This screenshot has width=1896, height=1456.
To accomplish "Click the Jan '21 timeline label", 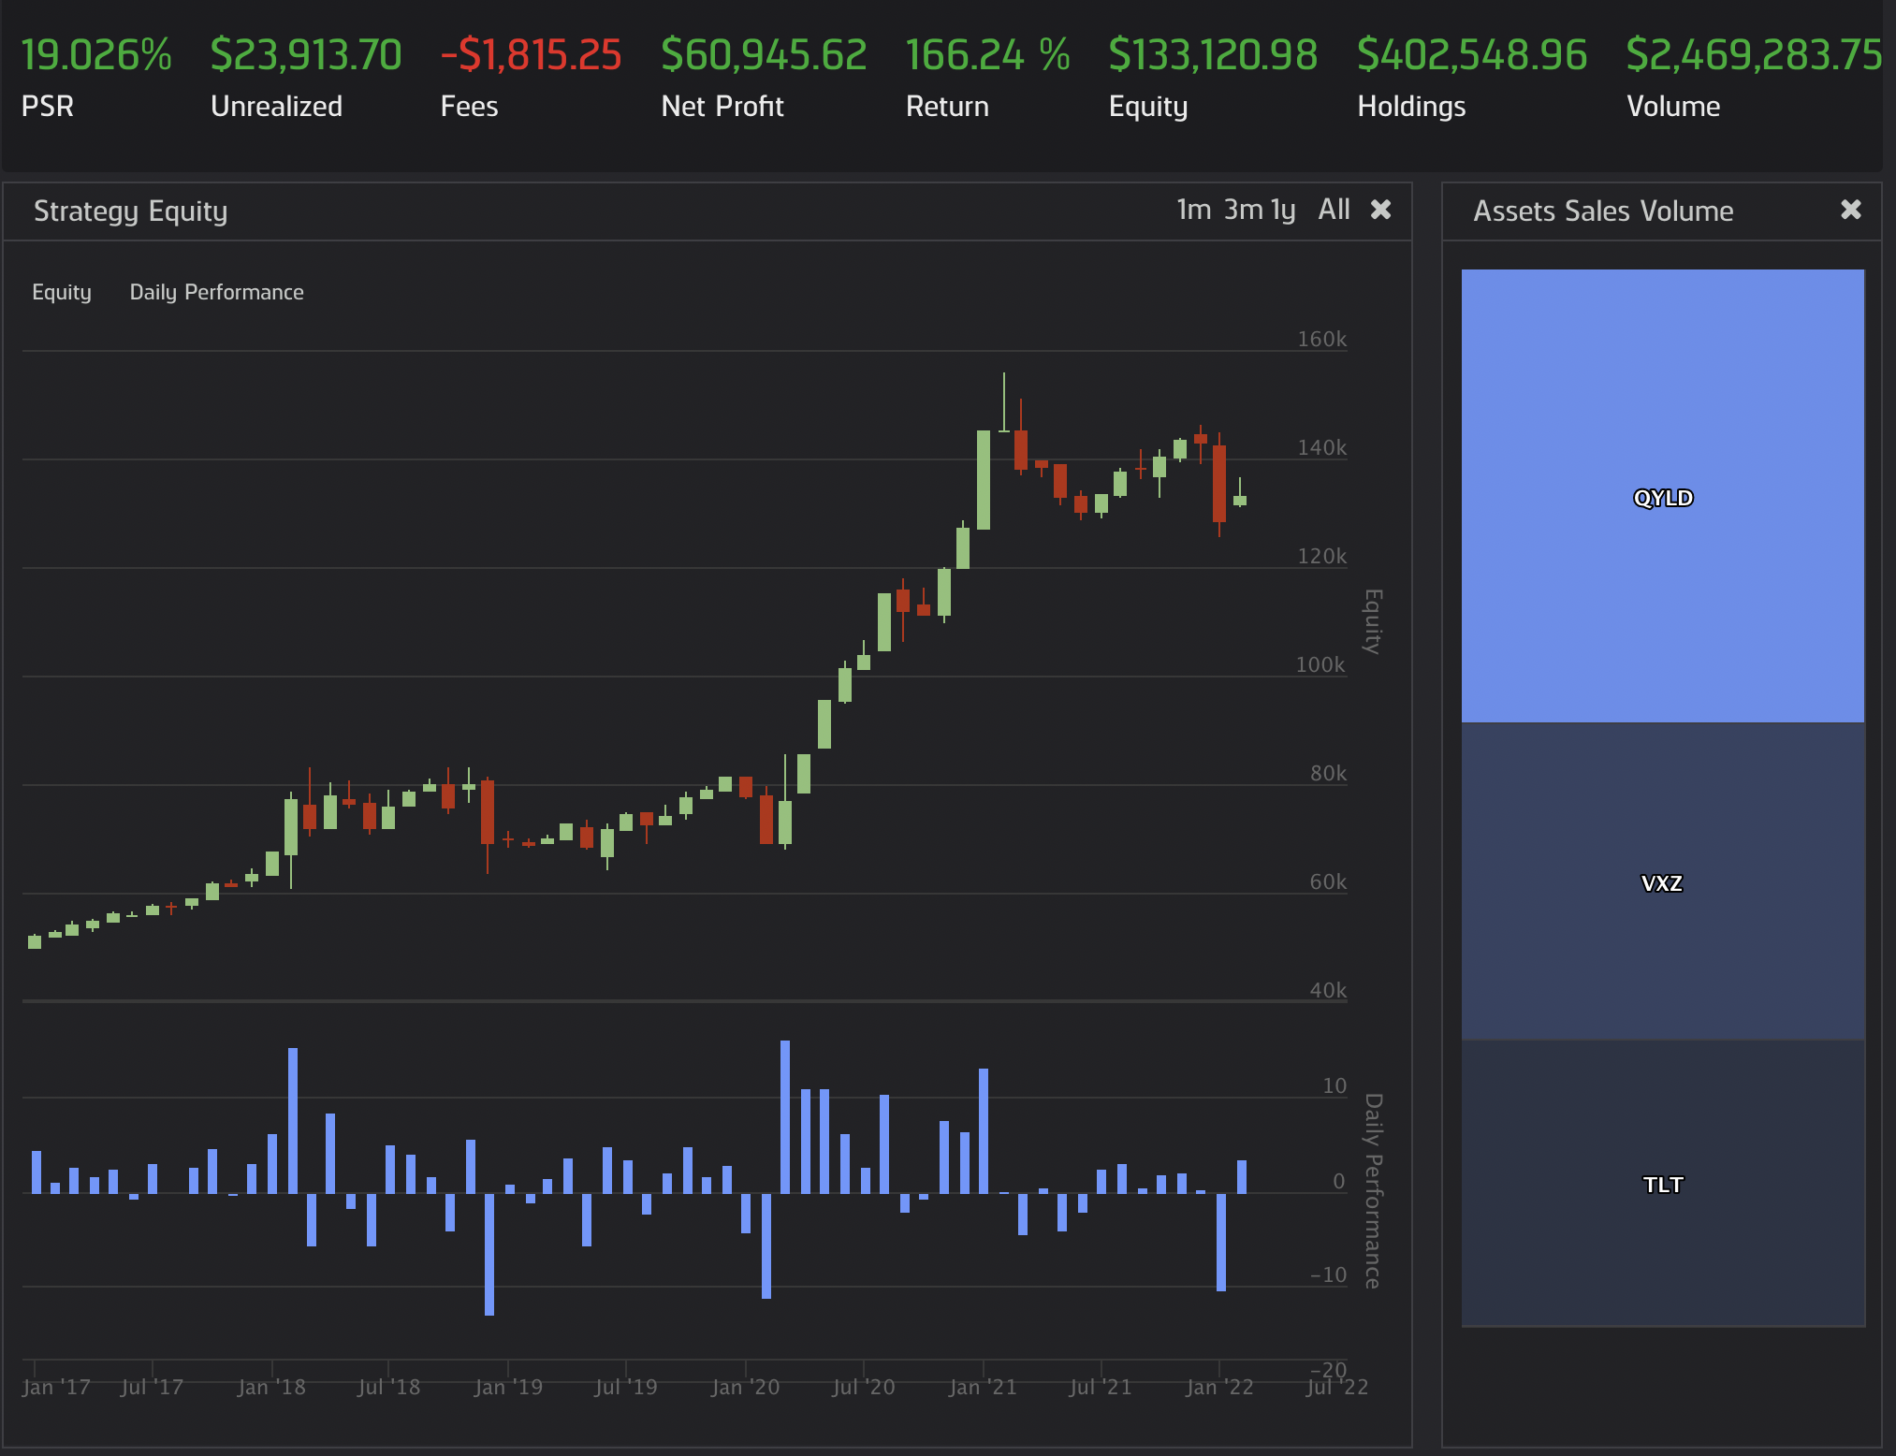I will pos(982,1387).
